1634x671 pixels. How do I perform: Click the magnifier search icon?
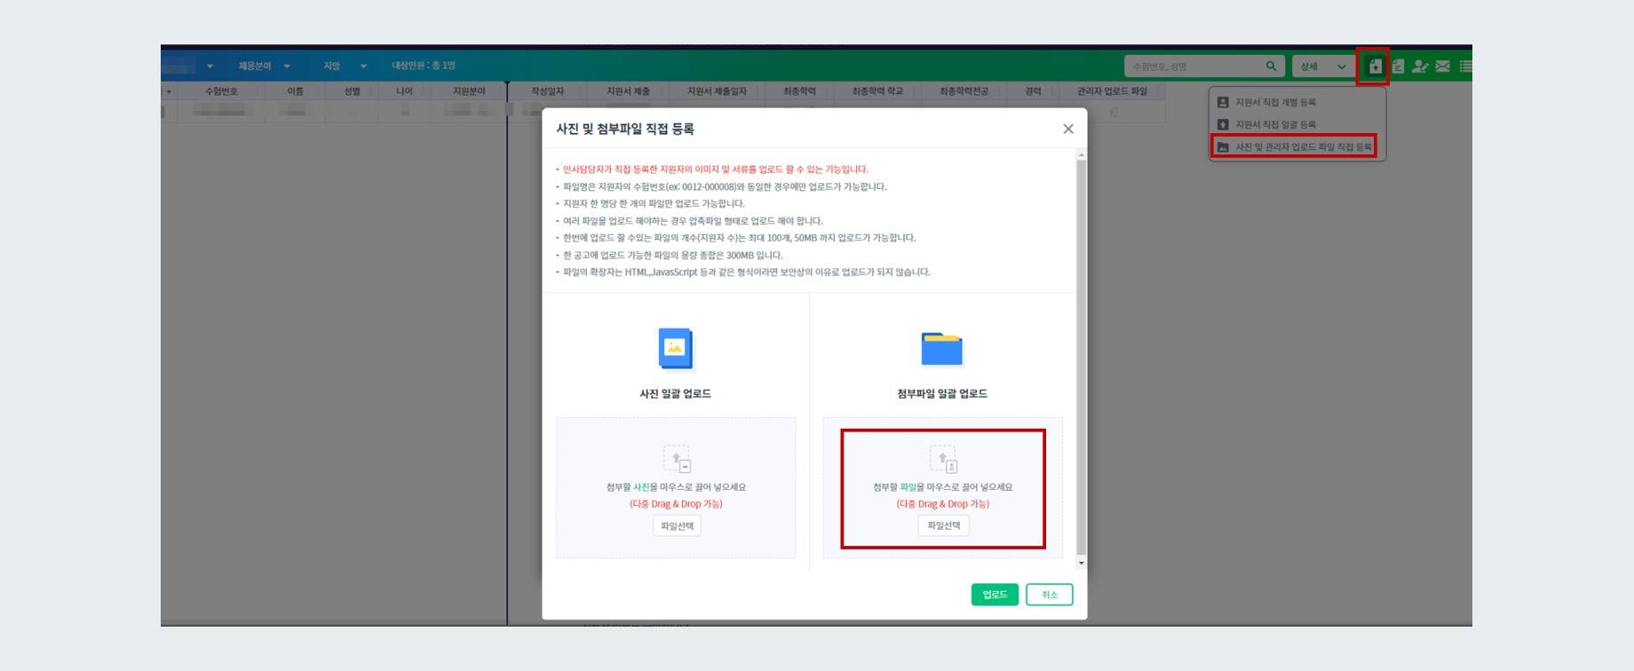[x=1272, y=66]
